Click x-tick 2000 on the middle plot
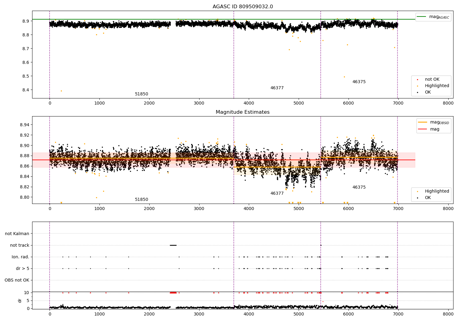 coord(149,209)
